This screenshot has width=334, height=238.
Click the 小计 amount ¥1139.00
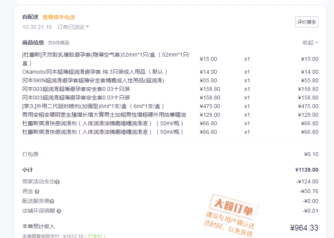(x=306, y=170)
